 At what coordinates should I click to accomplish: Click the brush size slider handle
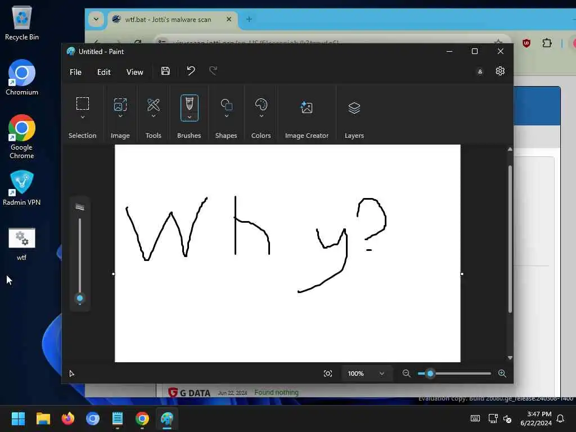click(80, 298)
